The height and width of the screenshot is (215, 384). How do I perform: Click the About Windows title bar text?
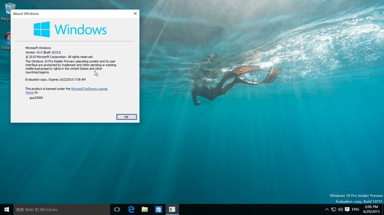[26, 14]
